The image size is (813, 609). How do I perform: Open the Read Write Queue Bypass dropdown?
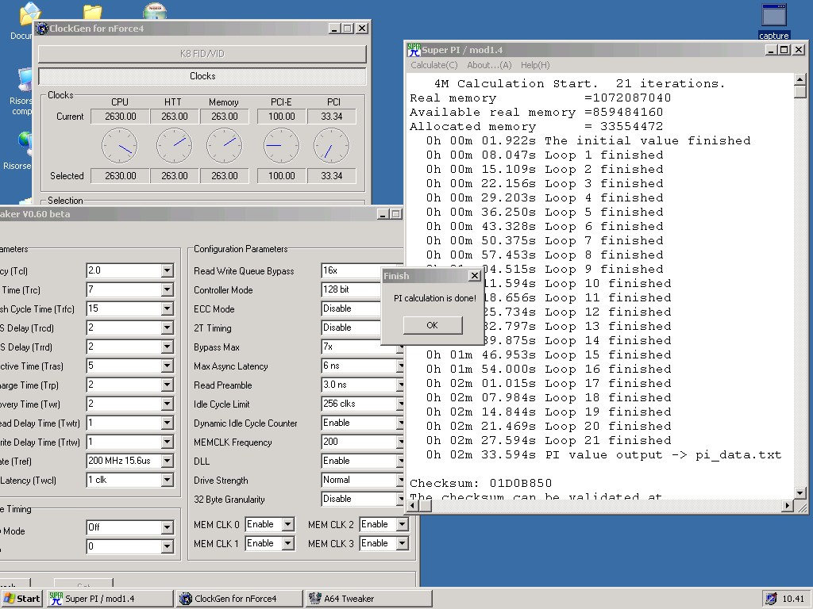352,270
